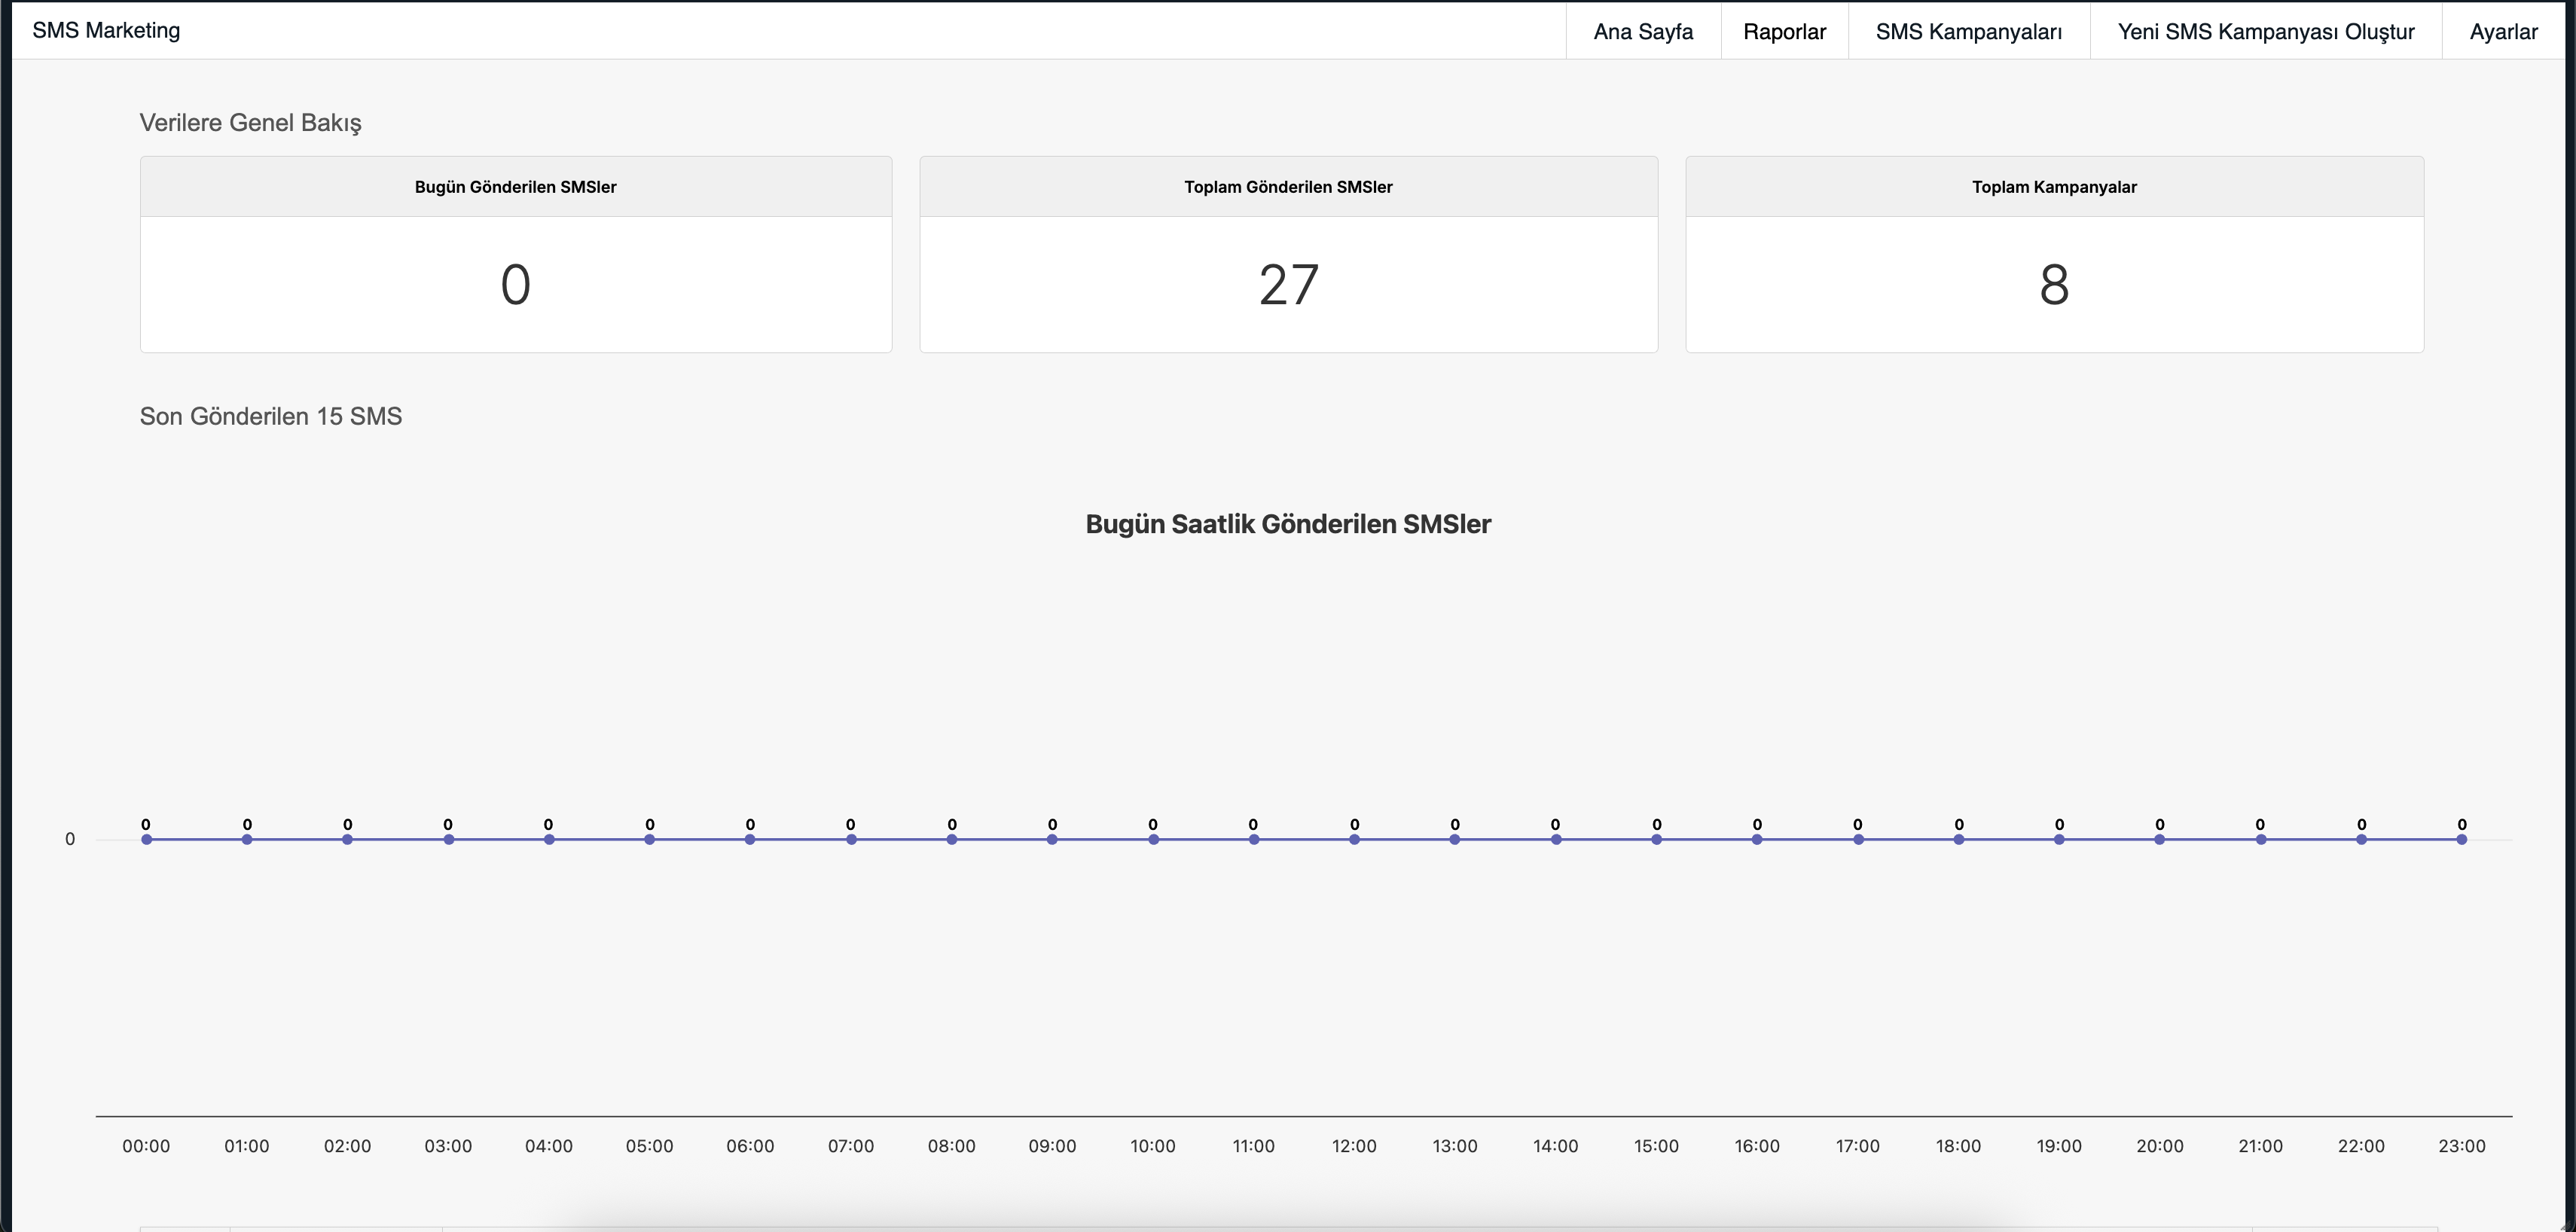Click the chart data point at 00:00
The image size is (2576, 1232).
pyautogui.click(x=147, y=839)
